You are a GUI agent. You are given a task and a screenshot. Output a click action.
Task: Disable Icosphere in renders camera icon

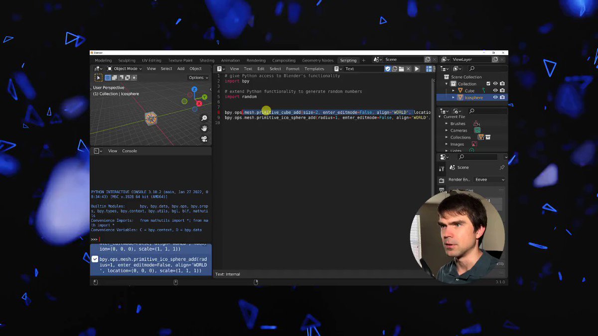coord(502,98)
